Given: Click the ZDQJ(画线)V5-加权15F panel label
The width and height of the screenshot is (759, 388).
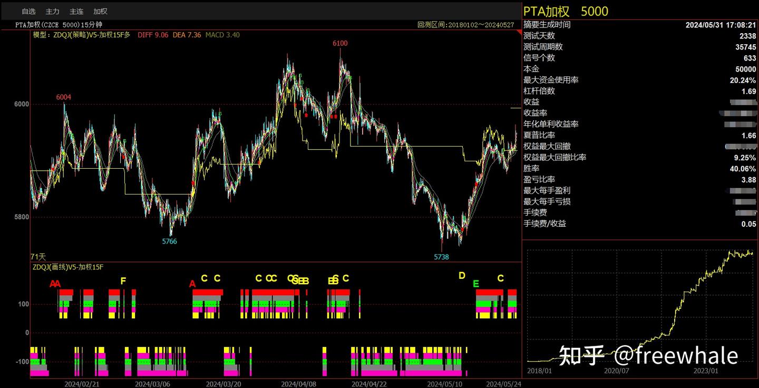Looking at the screenshot, I should click(67, 268).
